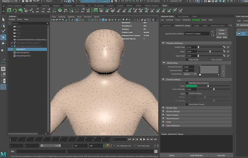The height and width of the screenshot is (158, 248).
Task: Open the Attribute Editor Display menu
Action: [196, 20]
